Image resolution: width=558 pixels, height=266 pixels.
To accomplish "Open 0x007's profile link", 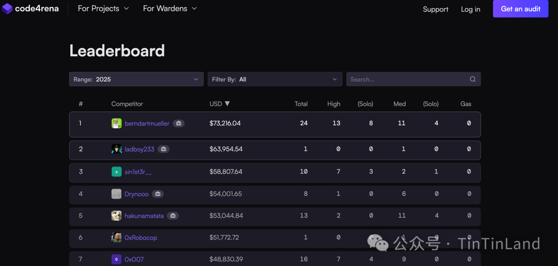I will [x=134, y=260].
